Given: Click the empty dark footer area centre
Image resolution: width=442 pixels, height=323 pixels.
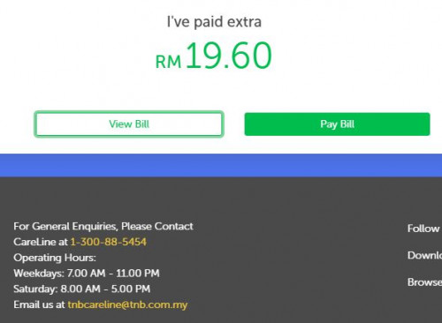Looking at the screenshot, I should (294, 259).
